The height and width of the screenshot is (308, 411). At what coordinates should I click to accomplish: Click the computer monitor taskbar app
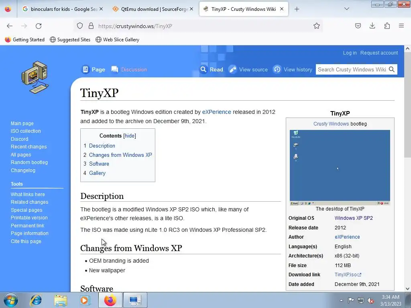tap(135, 300)
